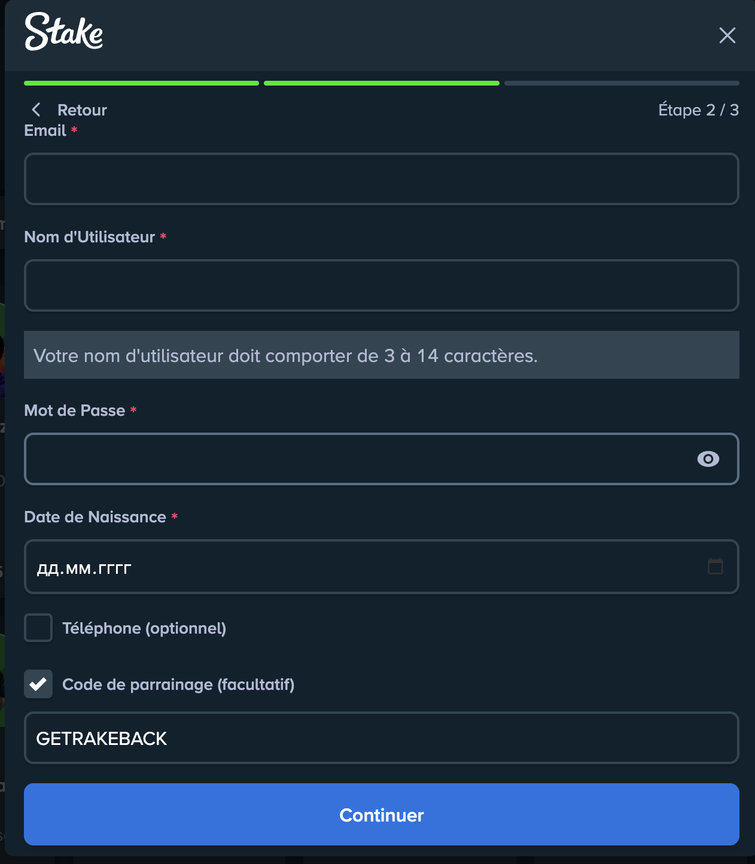Uncheck the Code de parrainage checkbox
This screenshot has width=755, height=864.
tap(38, 684)
